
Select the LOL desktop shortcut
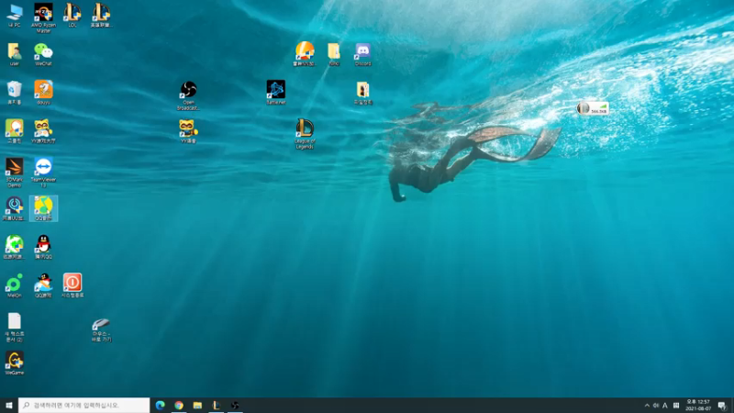point(72,16)
